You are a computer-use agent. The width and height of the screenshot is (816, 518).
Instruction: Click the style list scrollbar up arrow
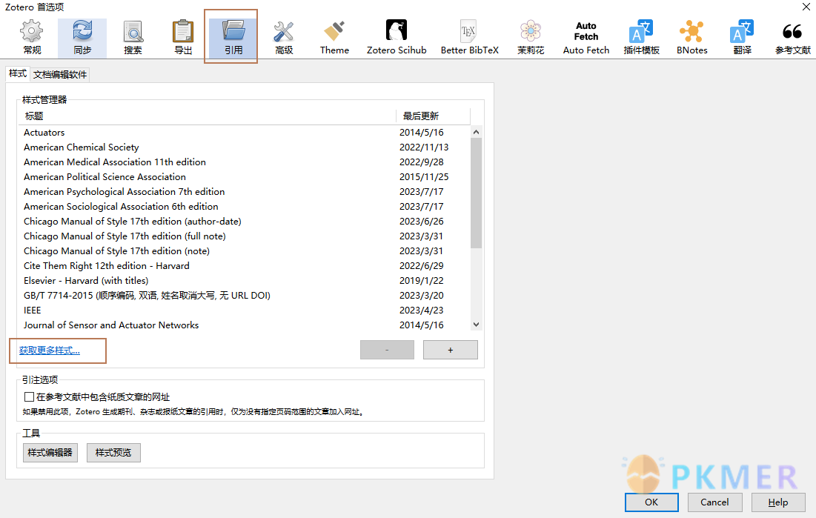476,132
